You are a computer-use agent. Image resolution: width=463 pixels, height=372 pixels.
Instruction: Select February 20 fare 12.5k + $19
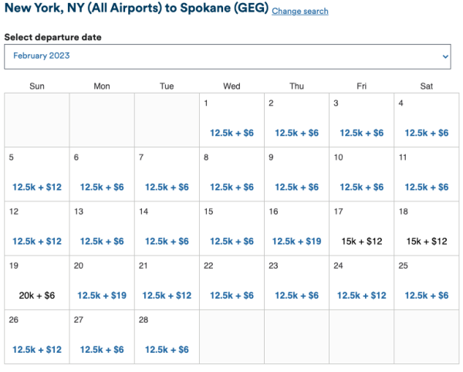[102, 295]
